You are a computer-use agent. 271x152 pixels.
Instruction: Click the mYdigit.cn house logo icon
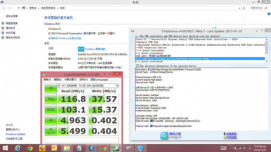(x=164, y=135)
